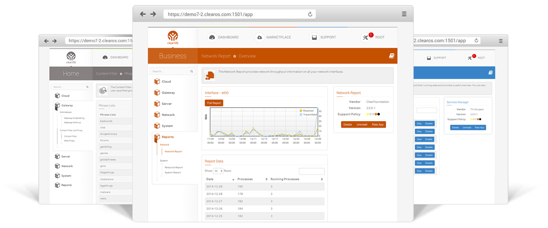Click the 195 processes cell

240,187
